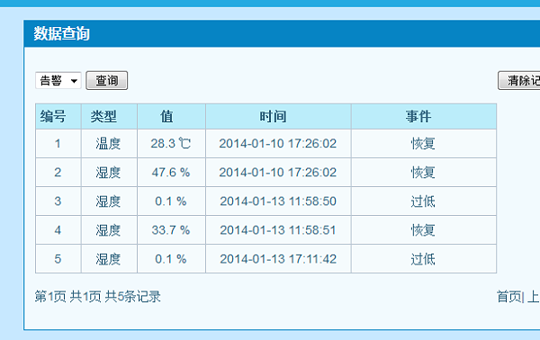The height and width of the screenshot is (340, 540).
Task: Click 恢复 event in row 4
Action: (423, 230)
